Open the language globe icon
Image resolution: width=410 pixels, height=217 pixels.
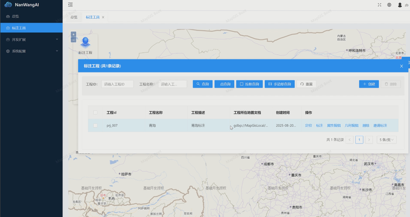click(389, 5)
